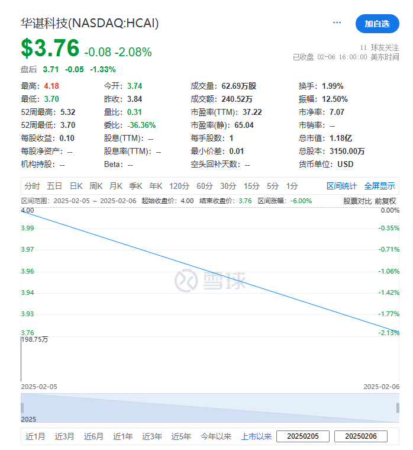The image size is (413, 450).
Task: Select the 上市以来 time range
Action: [x=256, y=436]
